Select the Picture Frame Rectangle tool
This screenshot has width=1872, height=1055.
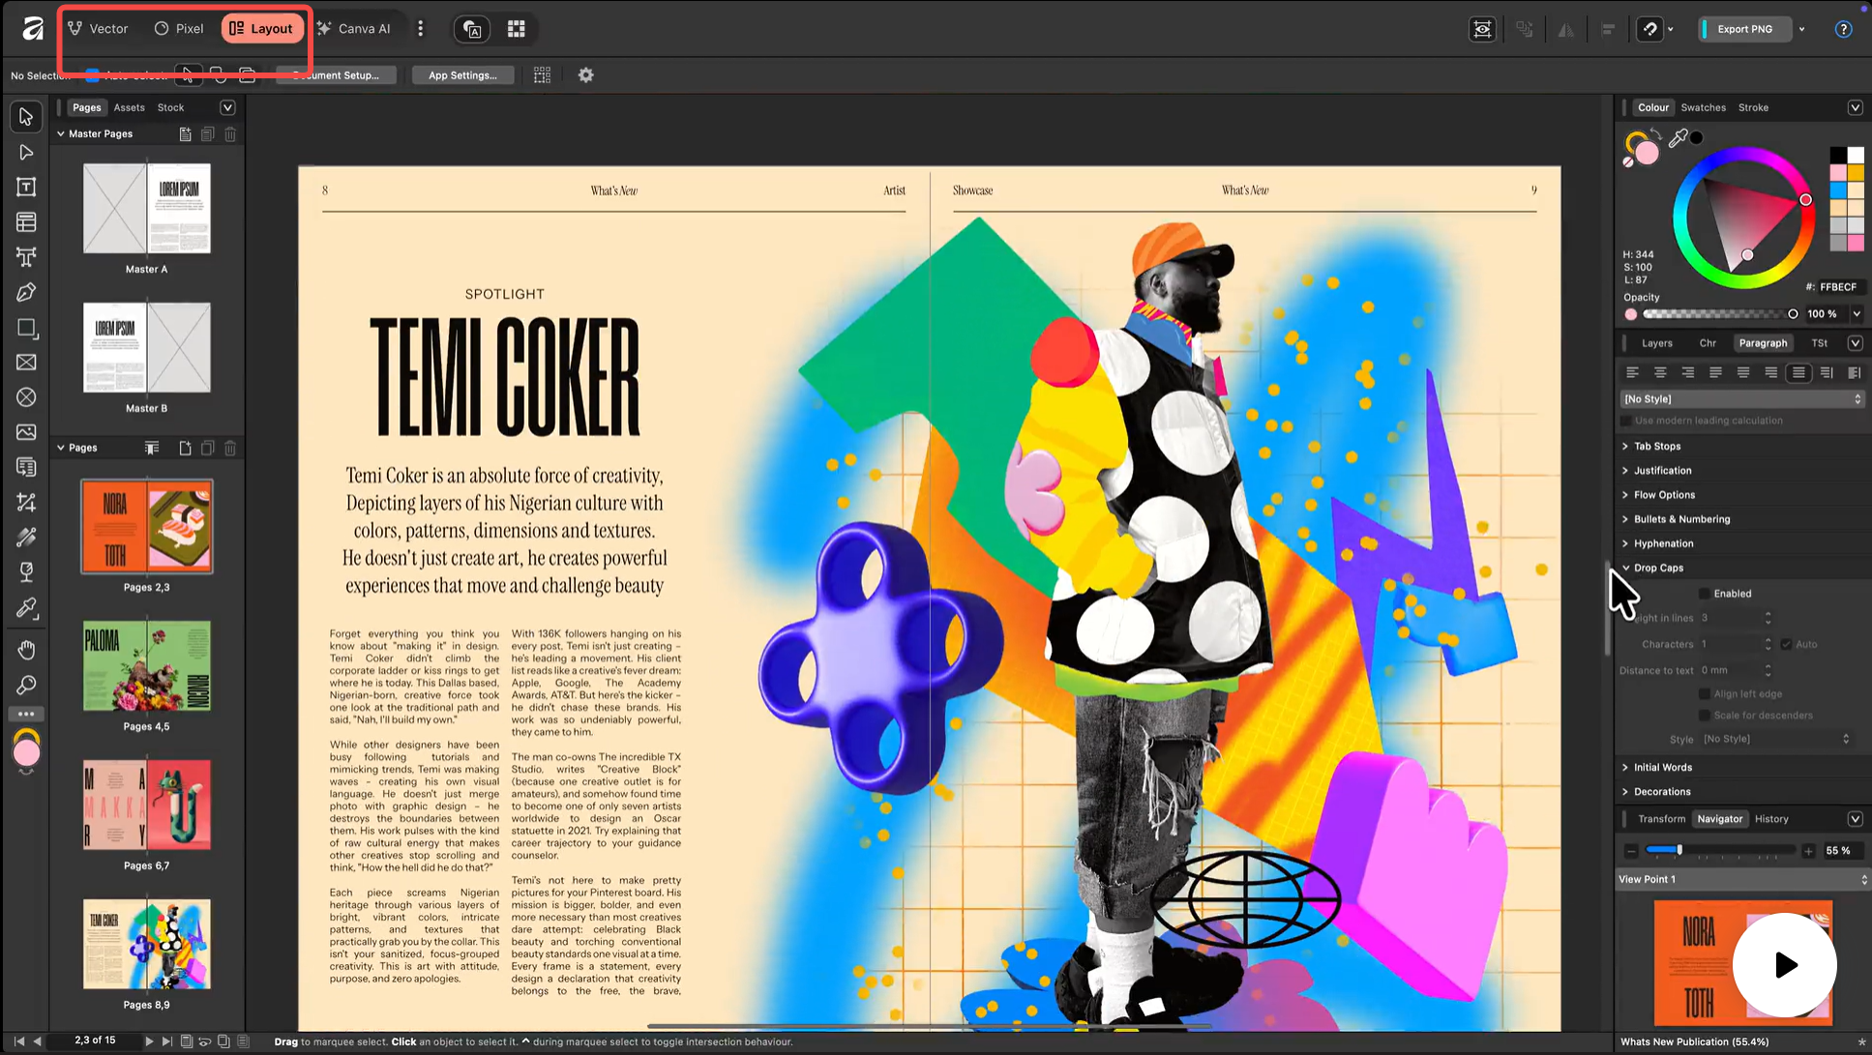pyautogui.click(x=26, y=363)
